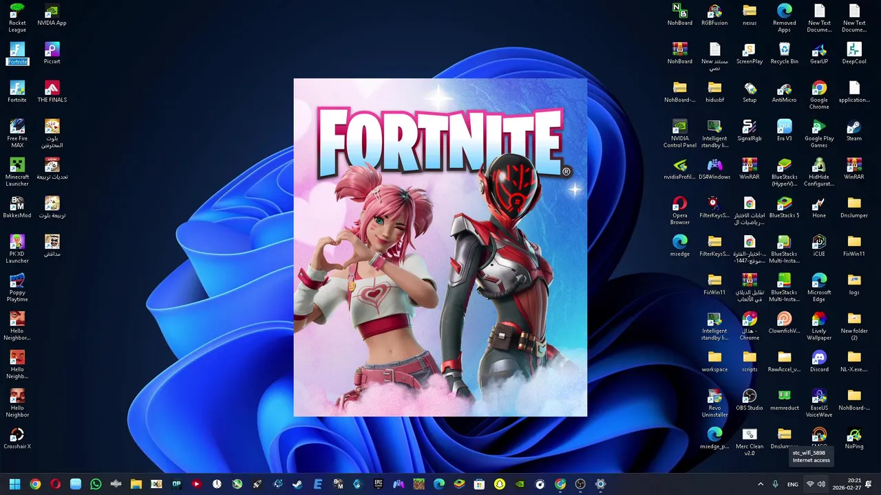Image resolution: width=881 pixels, height=495 pixels.
Task: Open the Recycle Bin
Action: tap(785, 53)
